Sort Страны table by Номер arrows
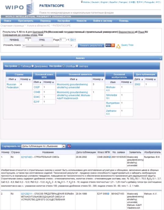This screenshot has height=210, width=164. tap(30, 80)
